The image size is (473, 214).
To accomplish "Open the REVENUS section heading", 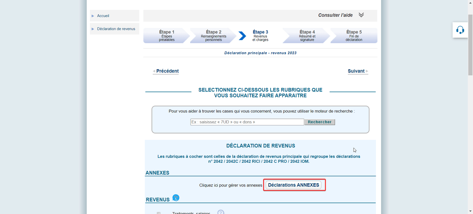I will 158,199.
